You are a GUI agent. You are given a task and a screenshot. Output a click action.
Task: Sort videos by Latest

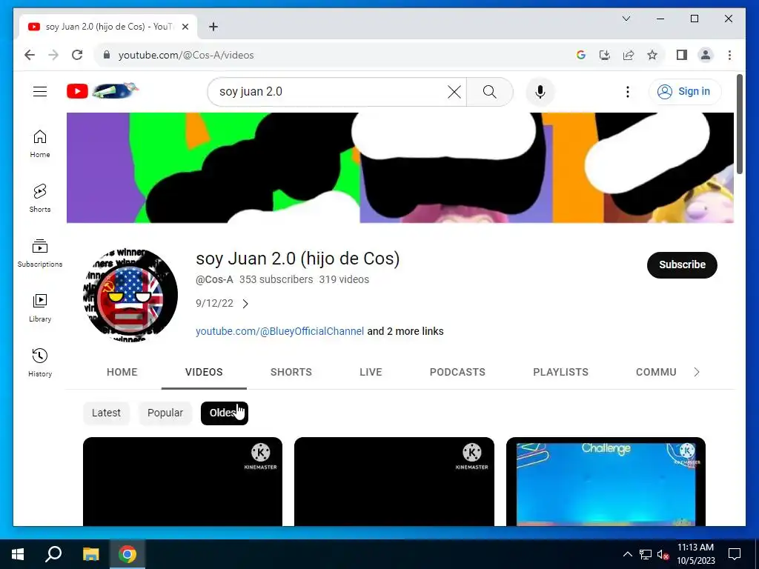tap(106, 413)
